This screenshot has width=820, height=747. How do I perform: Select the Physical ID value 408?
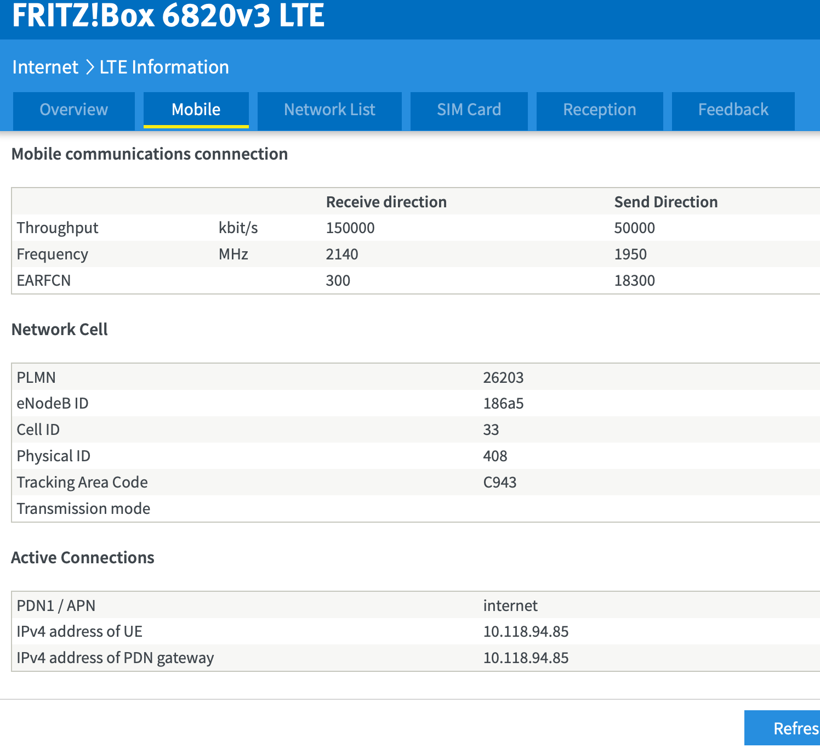click(x=496, y=456)
